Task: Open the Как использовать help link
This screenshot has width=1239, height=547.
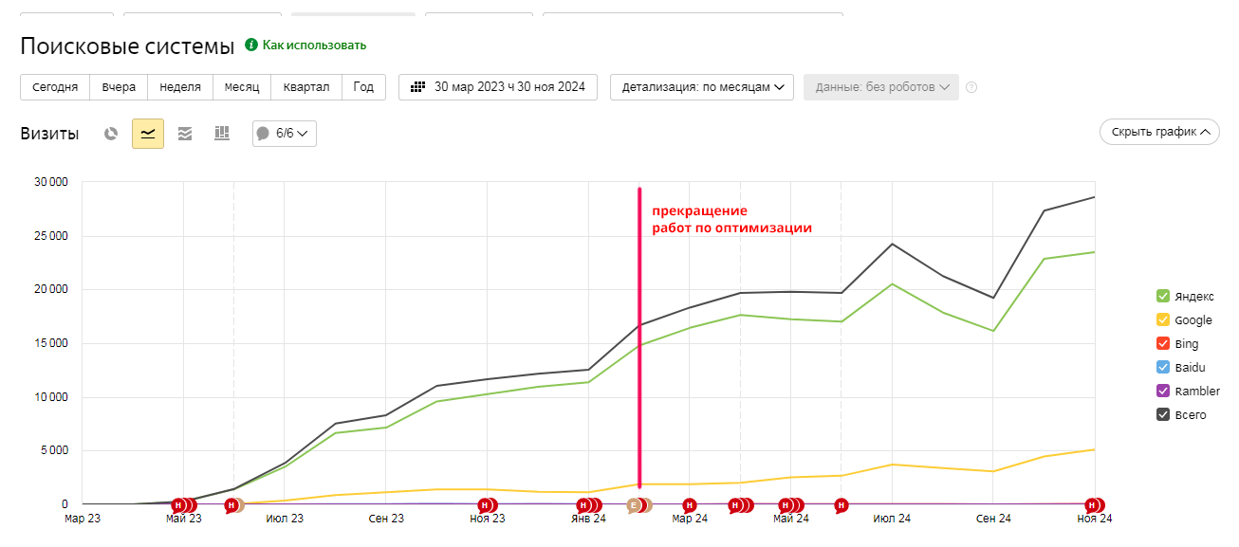Action: (x=314, y=45)
